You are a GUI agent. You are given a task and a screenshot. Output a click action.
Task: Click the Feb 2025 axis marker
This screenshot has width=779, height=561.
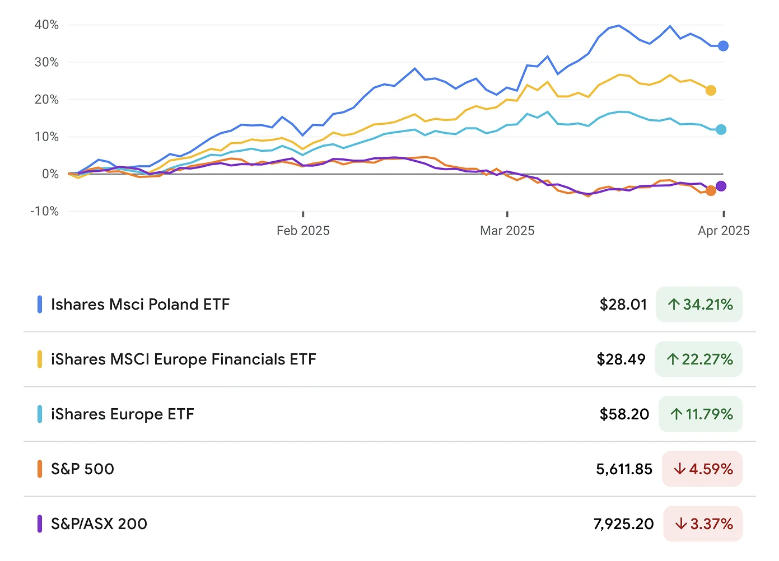point(303,231)
